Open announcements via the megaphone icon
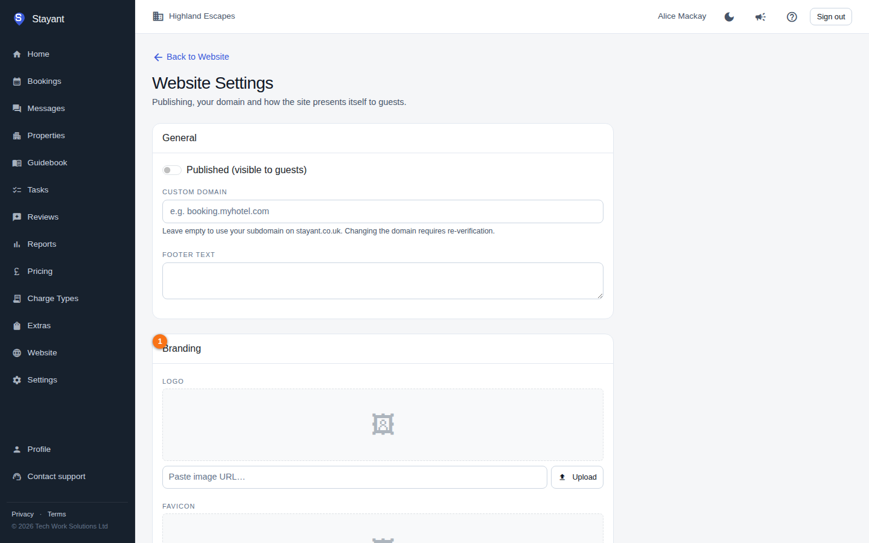The image size is (869, 543). coord(760,17)
